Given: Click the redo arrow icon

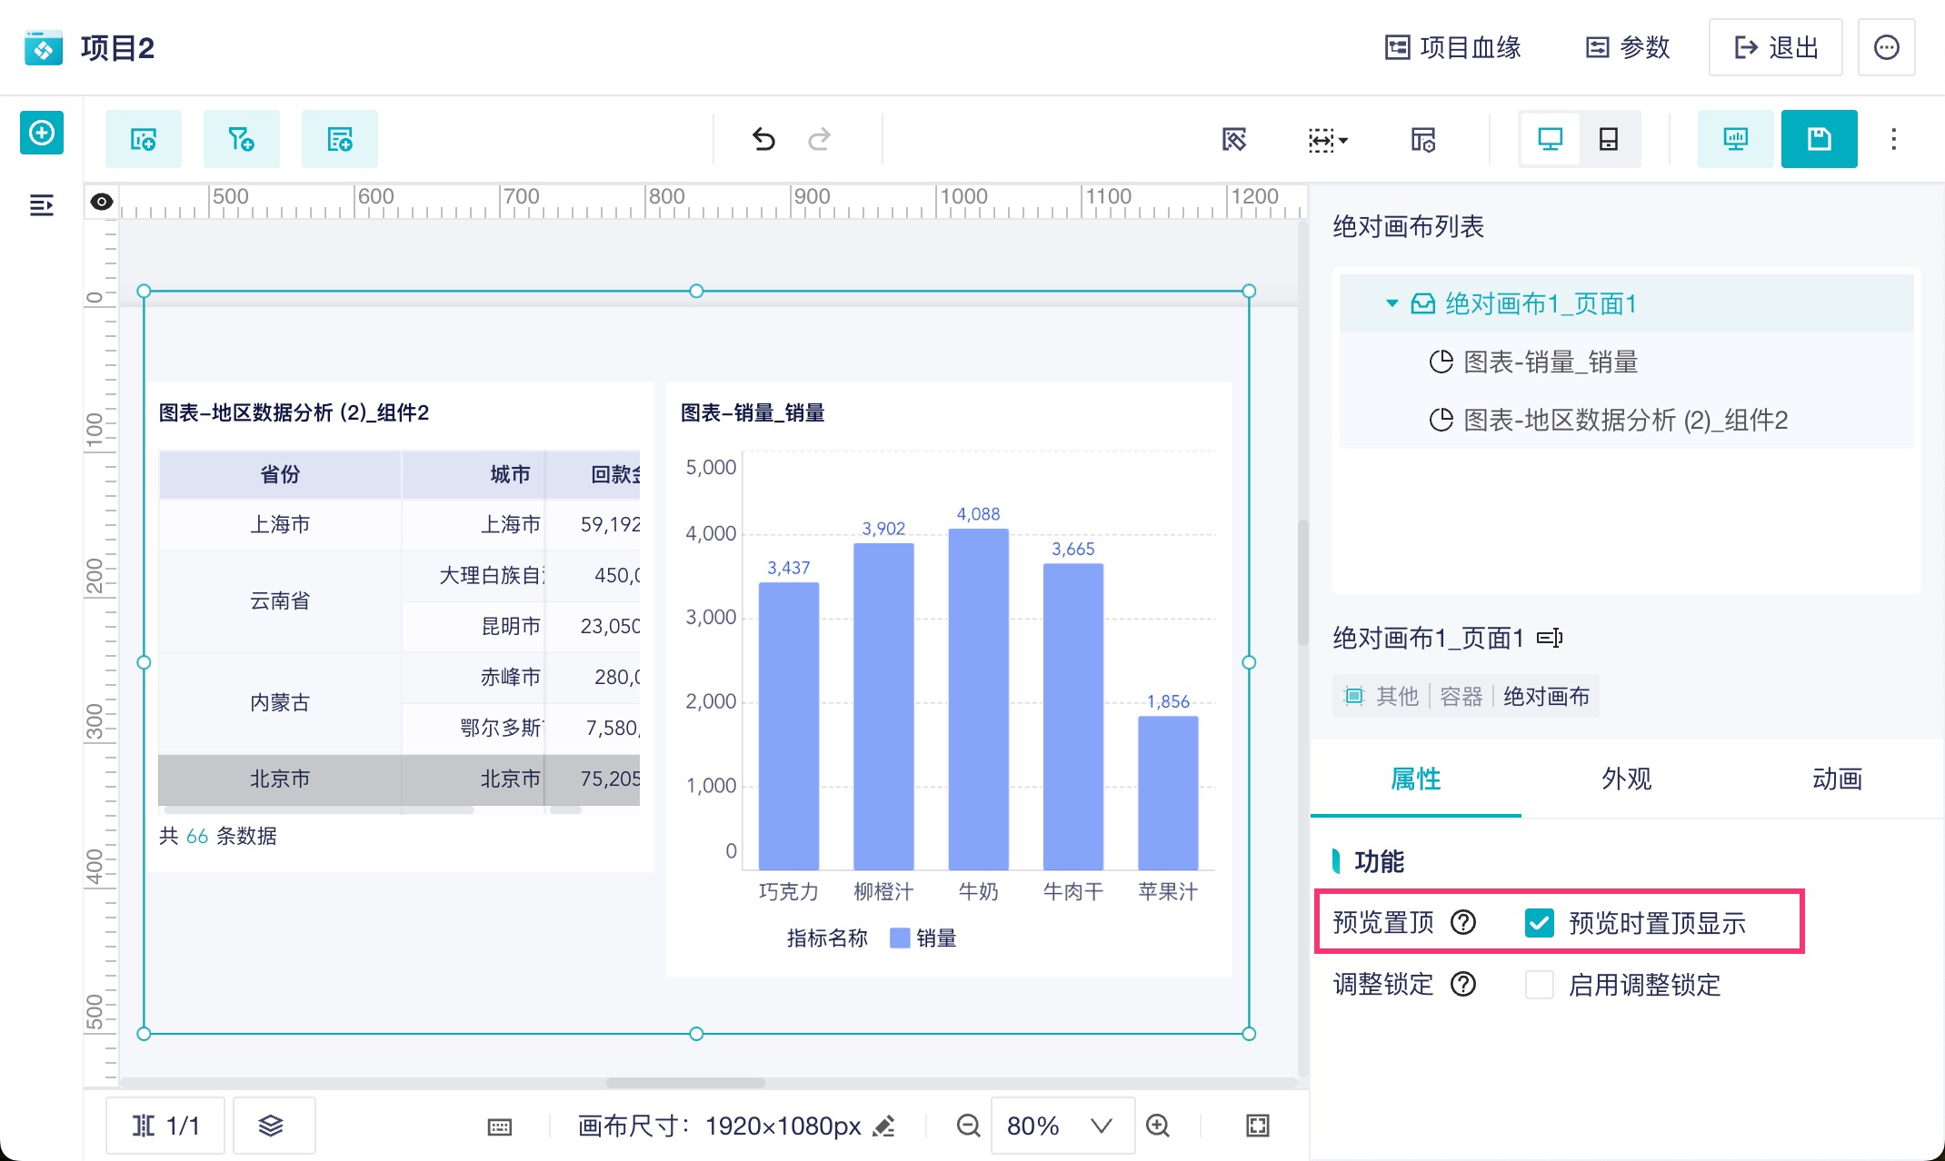Looking at the screenshot, I should pyautogui.click(x=819, y=139).
